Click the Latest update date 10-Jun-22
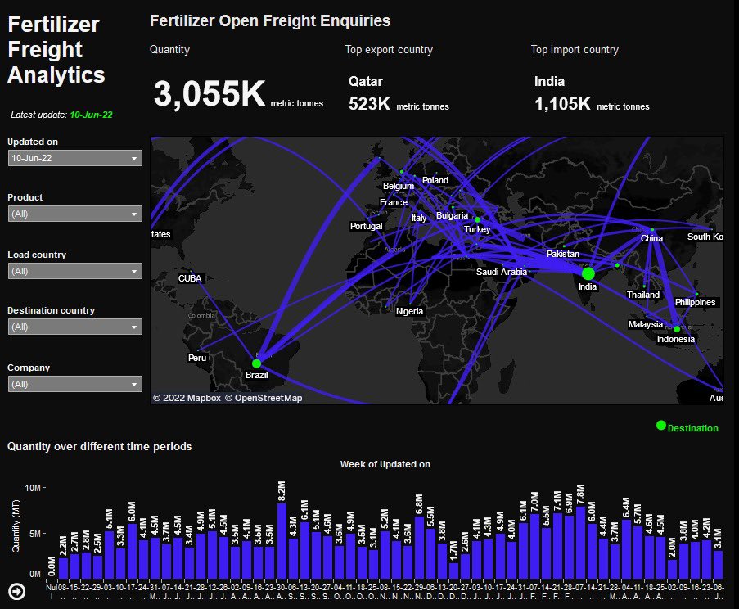Screen dimensions: 739x609 91,115
